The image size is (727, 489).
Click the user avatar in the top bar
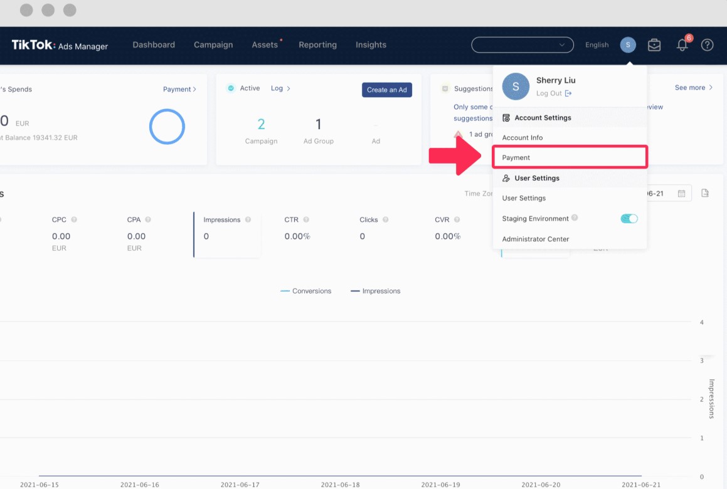[x=628, y=45]
